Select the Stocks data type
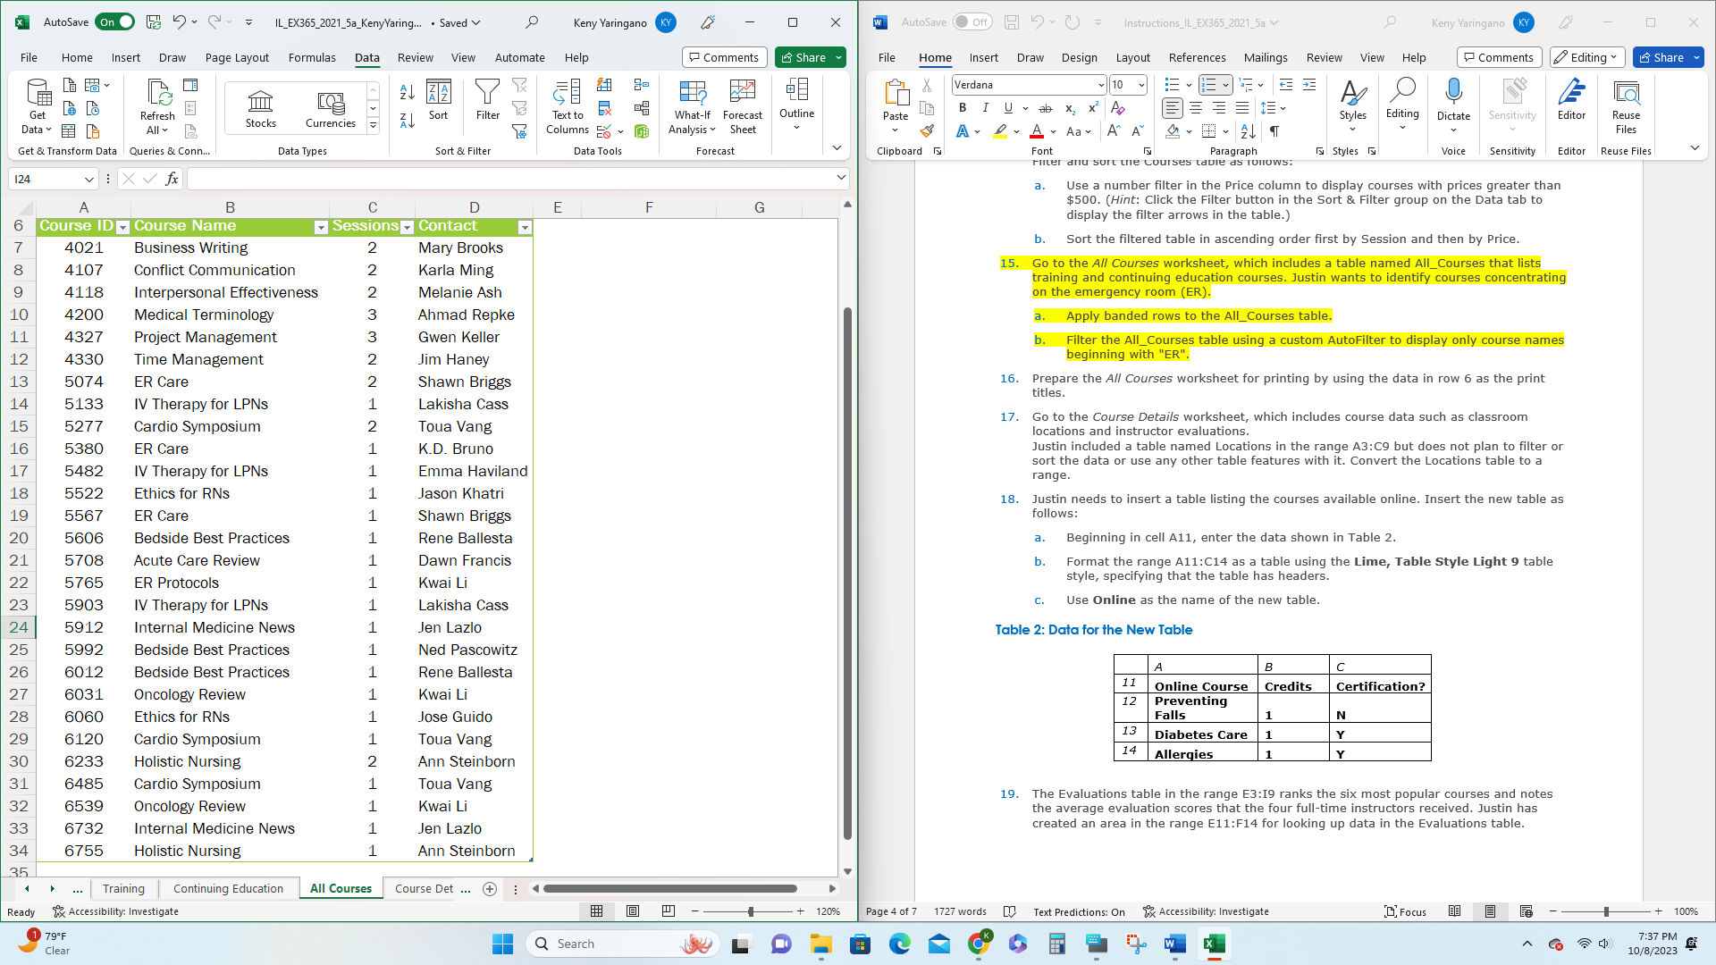 point(259,105)
